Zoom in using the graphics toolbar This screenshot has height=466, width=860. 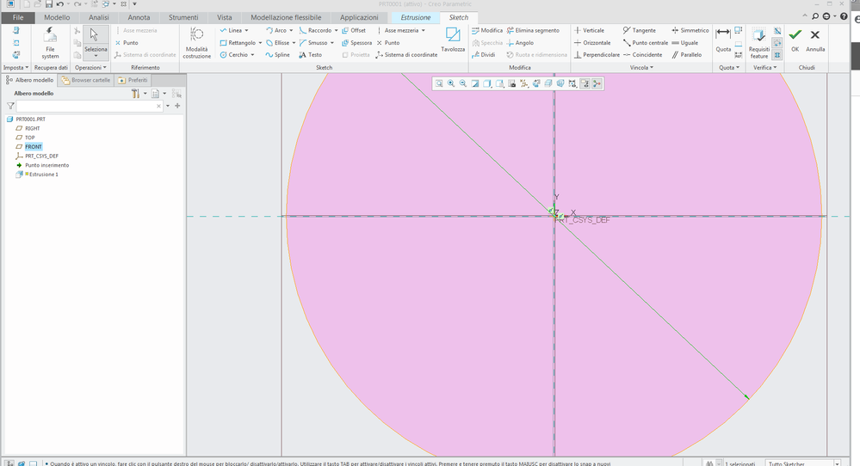click(451, 83)
